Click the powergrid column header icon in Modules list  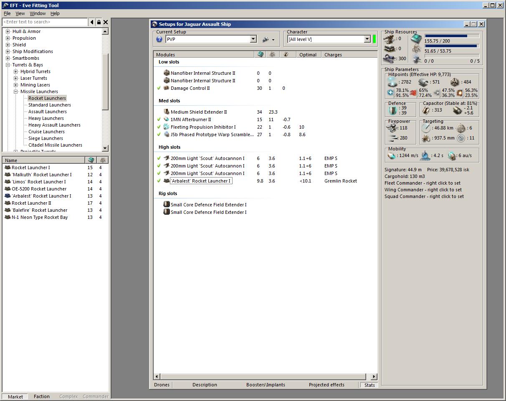click(x=272, y=54)
